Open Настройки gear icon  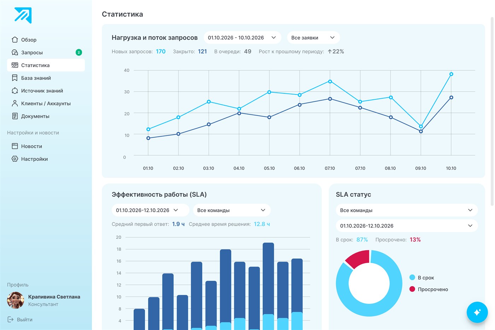14,159
